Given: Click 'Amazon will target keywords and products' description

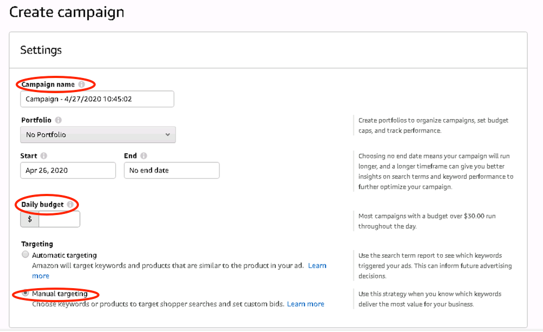Looking at the screenshot, I should pos(168,266).
